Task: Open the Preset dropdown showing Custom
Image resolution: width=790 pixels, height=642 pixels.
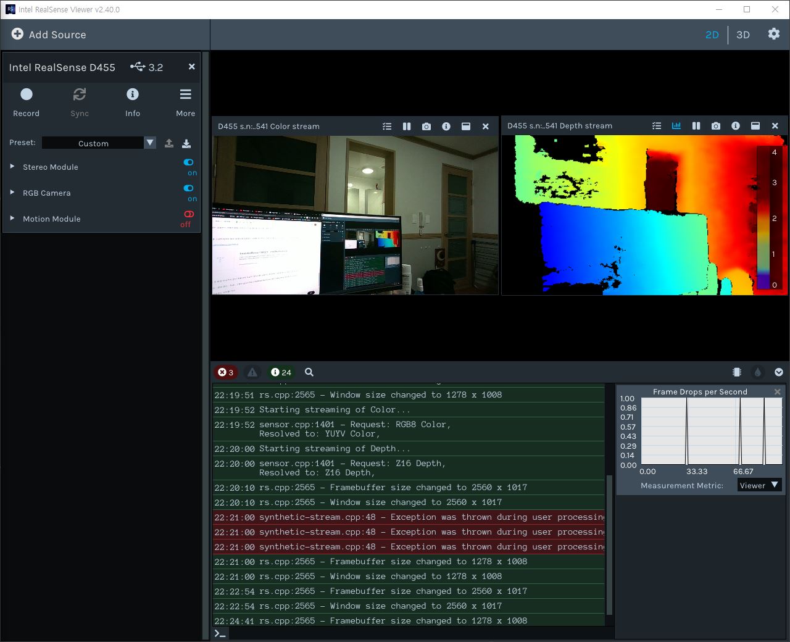Action: click(x=99, y=143)
